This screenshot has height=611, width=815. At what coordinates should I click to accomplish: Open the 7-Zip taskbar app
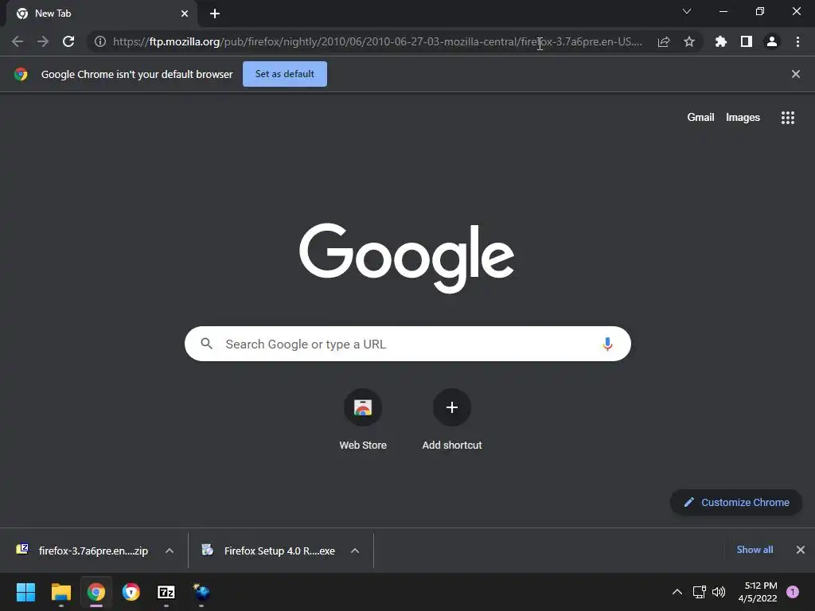point(166,592)
